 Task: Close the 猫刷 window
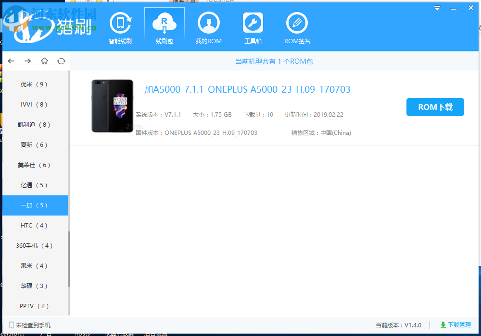point(471,8)
